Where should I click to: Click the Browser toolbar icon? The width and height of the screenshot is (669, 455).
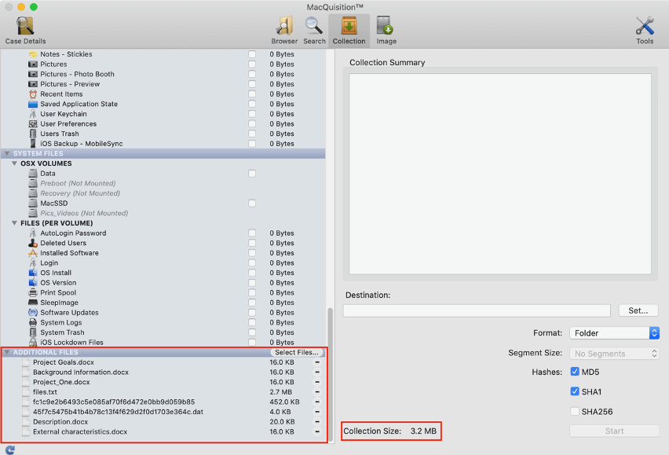click(284, 30)
